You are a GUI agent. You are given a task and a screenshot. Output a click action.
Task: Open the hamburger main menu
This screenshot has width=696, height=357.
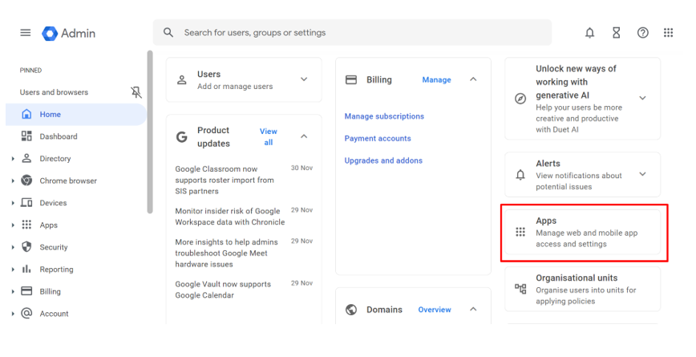point(26,33)
